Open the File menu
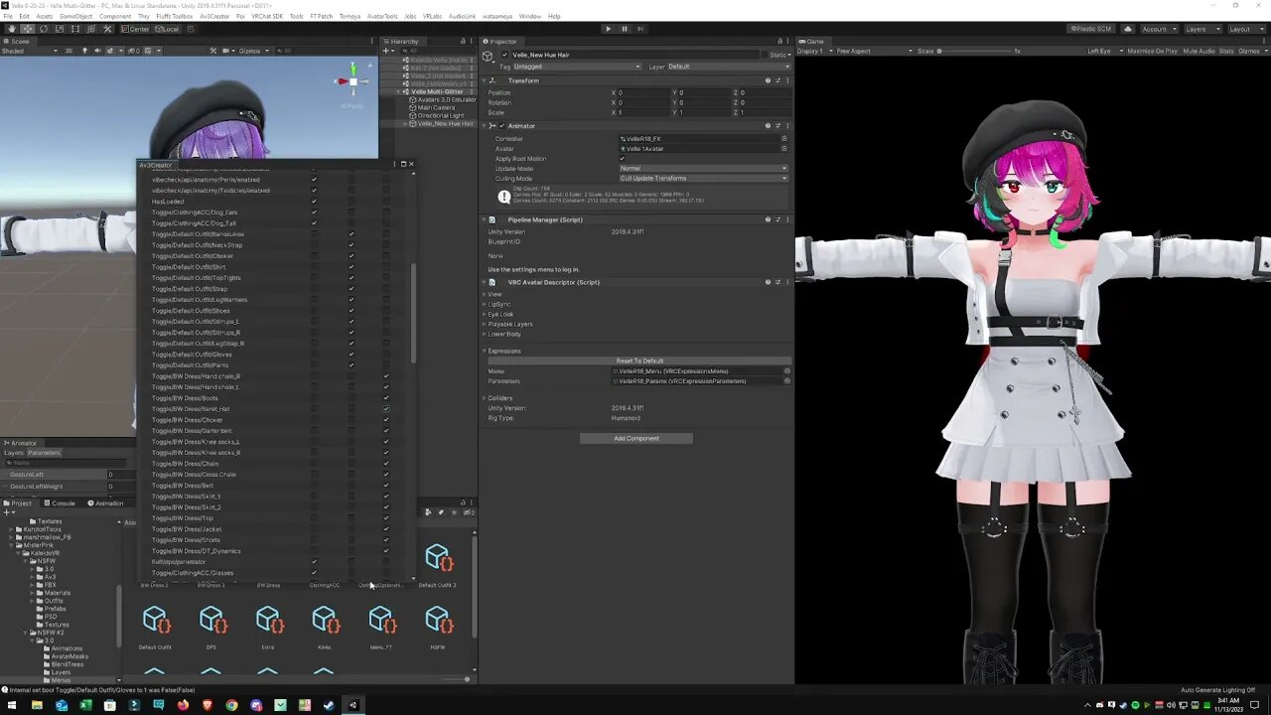The width and height of the screenshot is (1271, 715). point(8,17)
